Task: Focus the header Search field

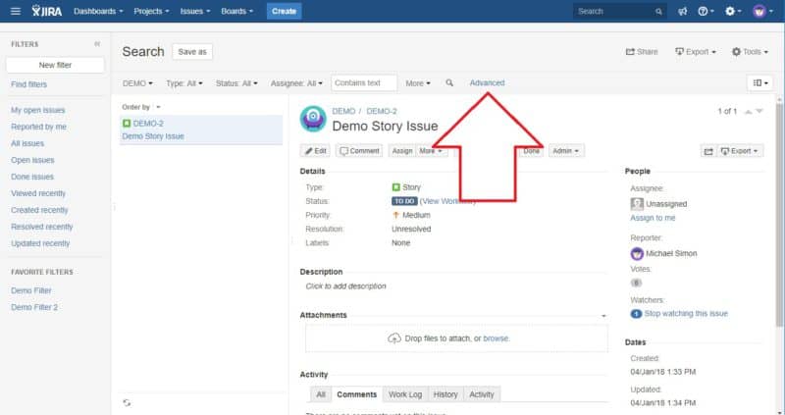Action: click(x=620, y=11)
